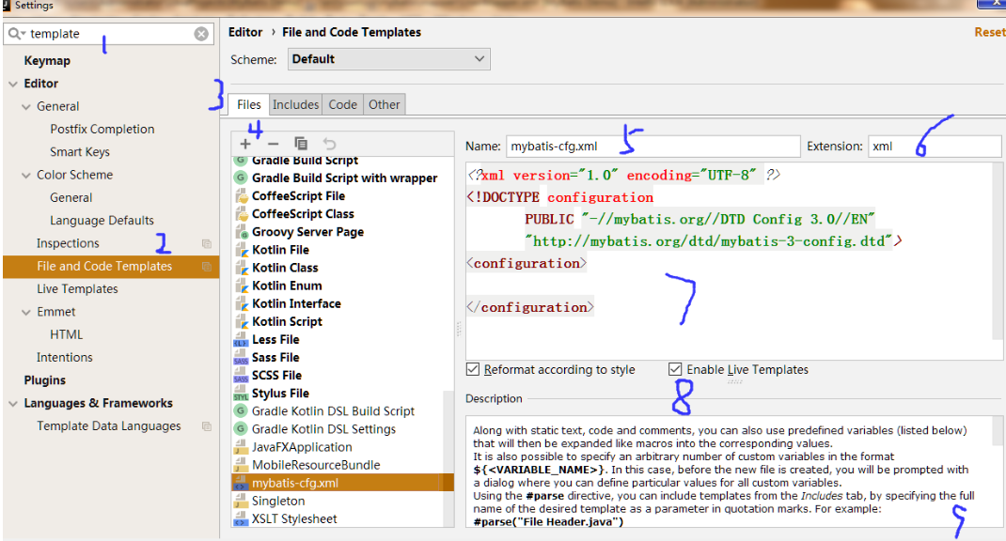Screen dimensions: 1006x541
Task: Open the Scheme Default dropdown
Action: (389, 59)
